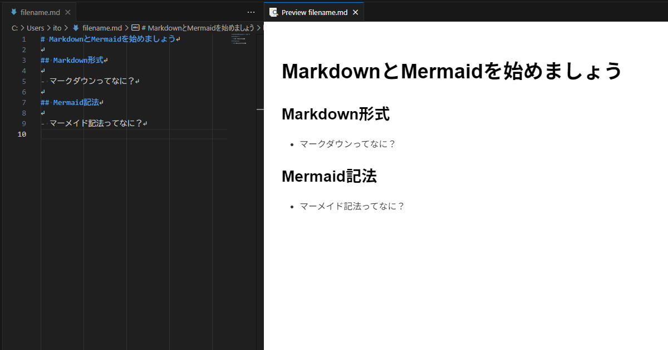Expand the Users breadcrumb folder

click(x=35, y=28)
